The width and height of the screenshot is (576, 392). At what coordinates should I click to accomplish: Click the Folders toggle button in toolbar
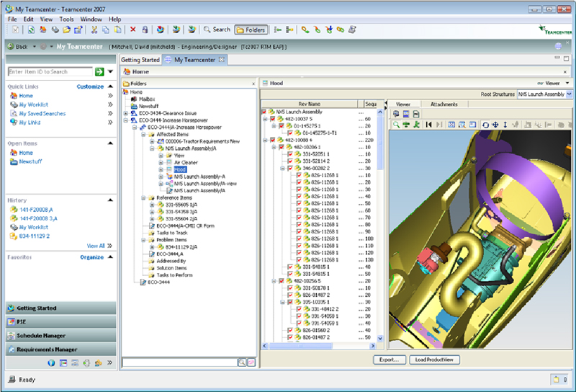point(251,30)
